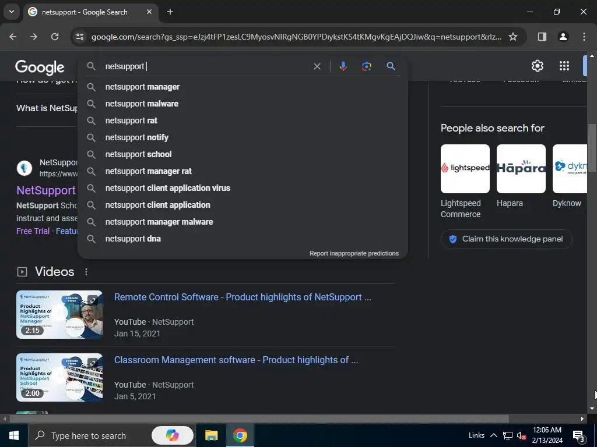Screen dimensions: 597x447
Task: Open the Google apps grid
Action: click(564, 66)
